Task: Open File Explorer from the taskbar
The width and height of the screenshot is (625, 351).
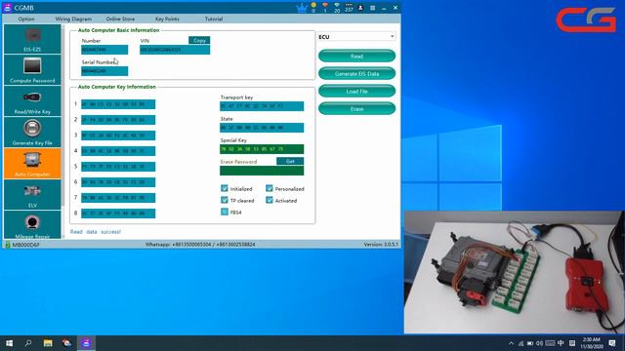Action: pos(48,343)
